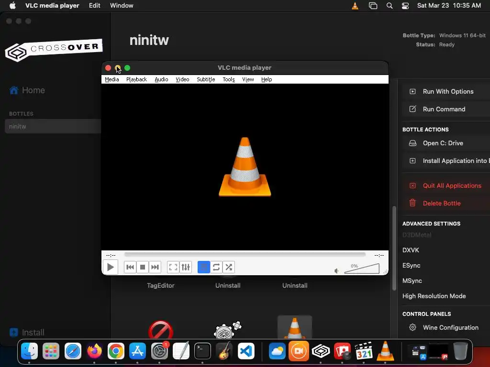The image size is (490, 367).
Task: Open CrossOver from the Dock
Action: [321, 351]
